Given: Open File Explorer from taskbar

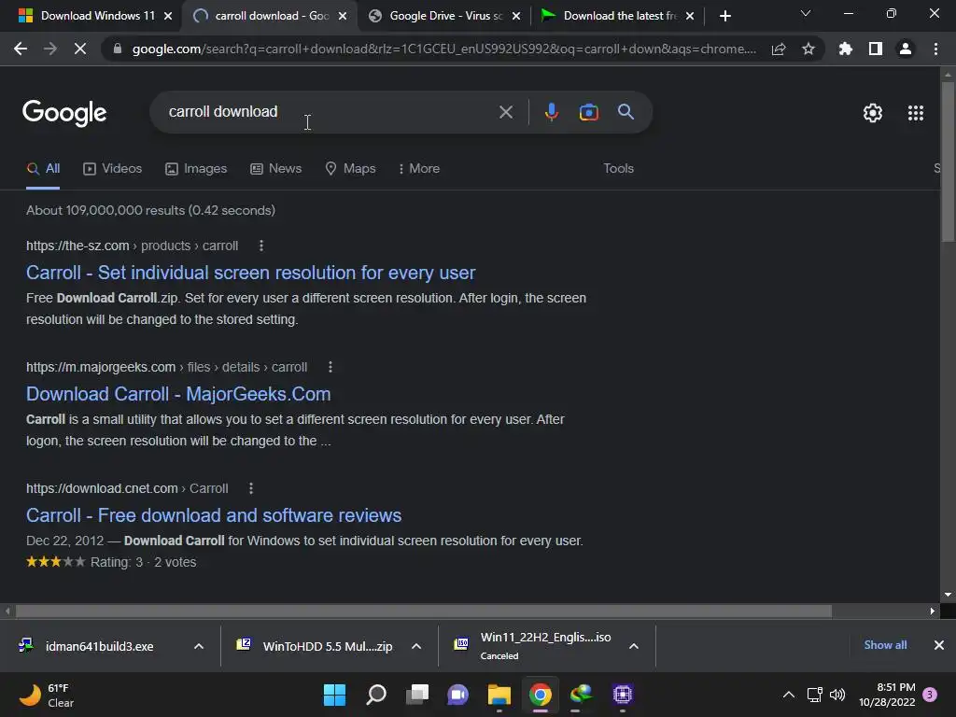Looking at the screenshot, I should [499, 695].
